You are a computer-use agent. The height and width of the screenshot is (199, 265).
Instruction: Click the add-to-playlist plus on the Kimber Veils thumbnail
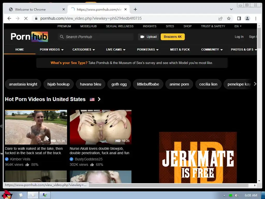(x=63, y=114)
